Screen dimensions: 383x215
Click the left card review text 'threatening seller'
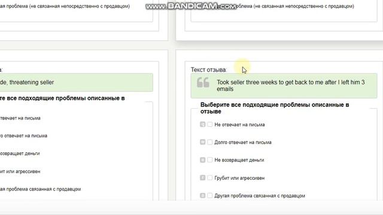tap(32, 82)
